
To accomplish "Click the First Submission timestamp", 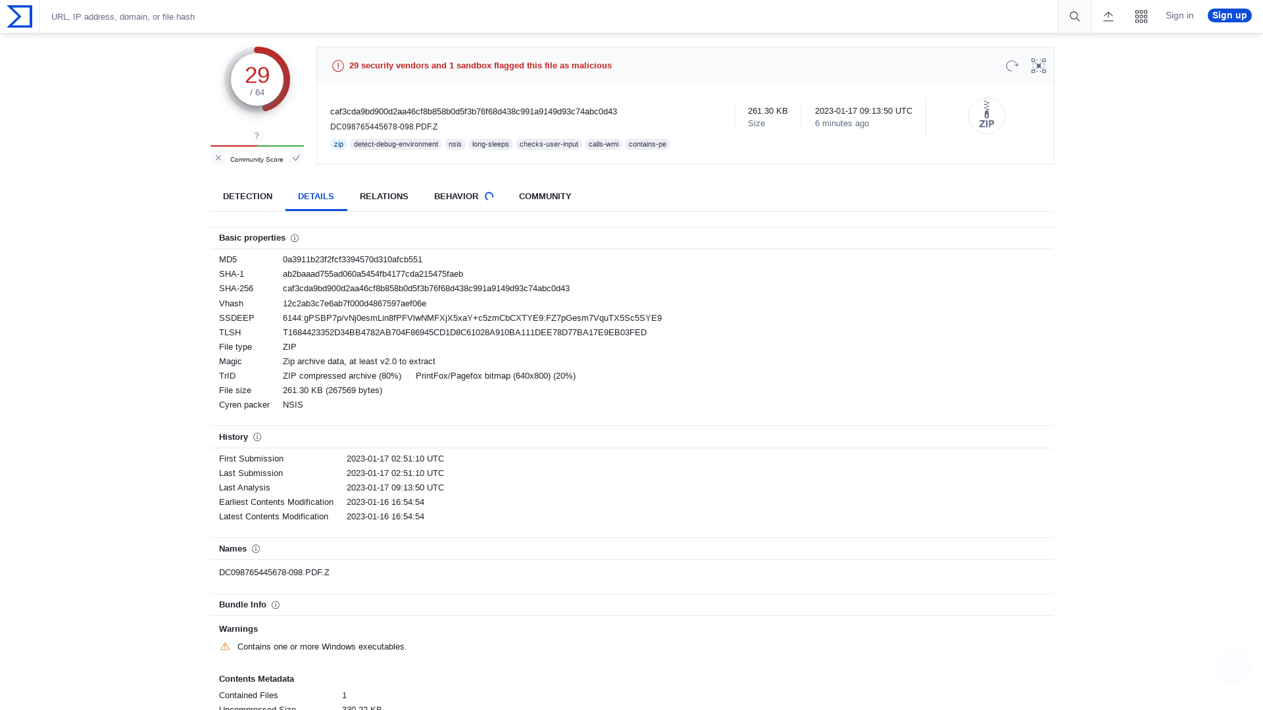I will (x=395, y=459).
